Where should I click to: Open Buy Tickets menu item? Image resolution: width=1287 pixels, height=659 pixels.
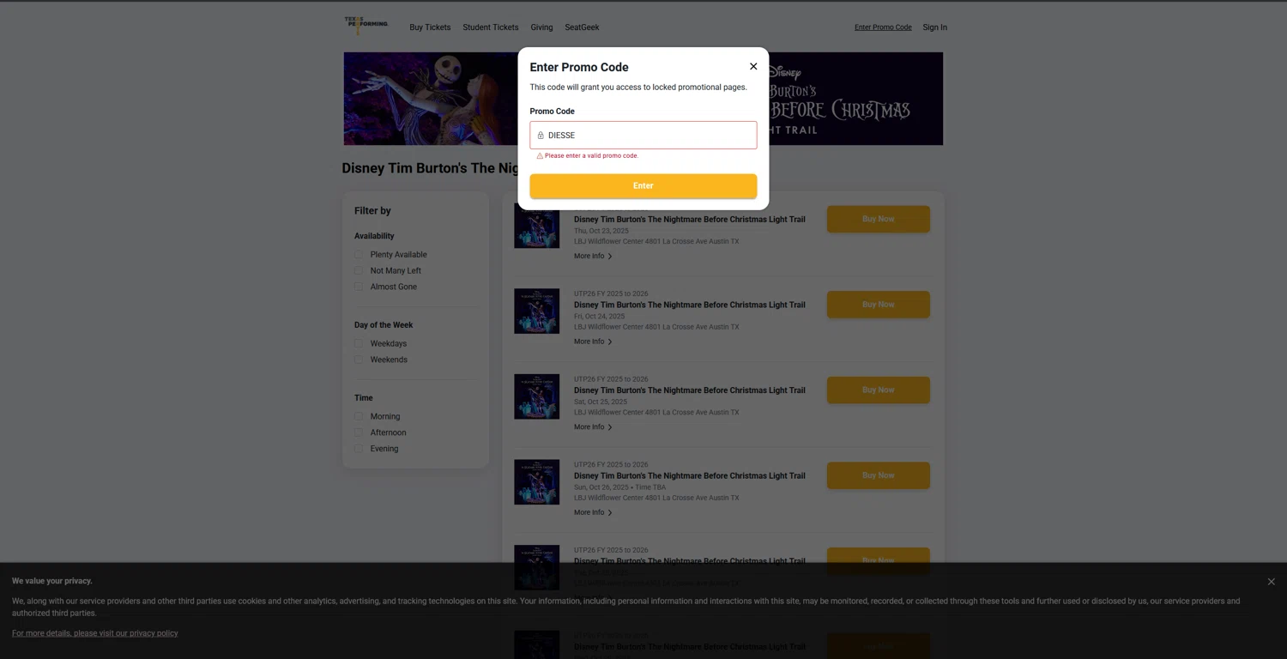click(430, 27)
